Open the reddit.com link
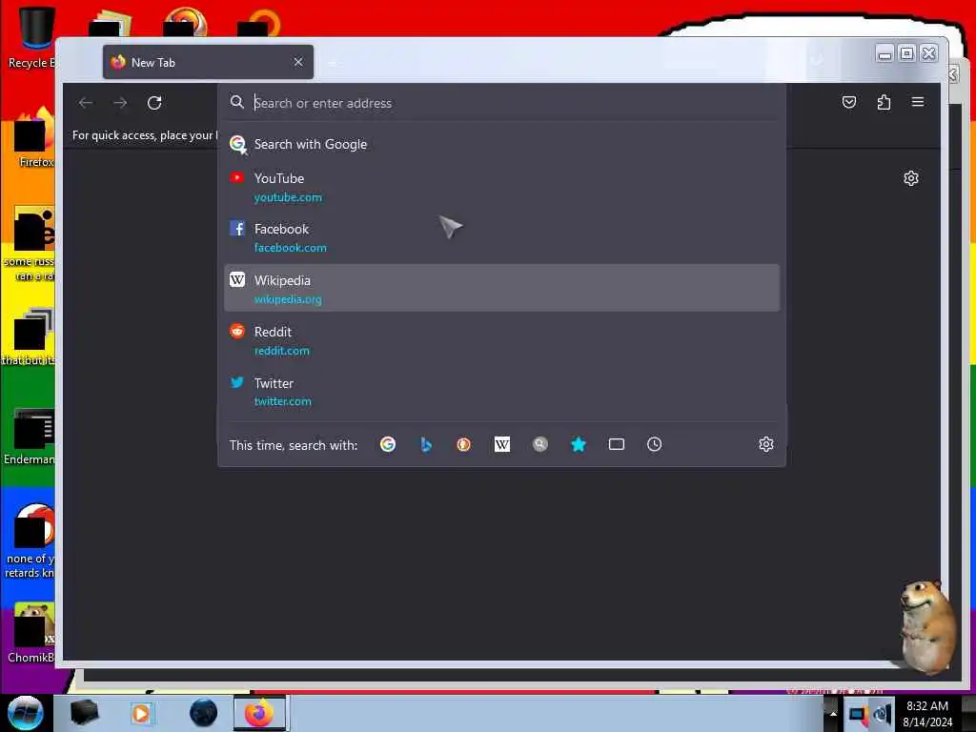The height and width of the screenshot is (732, 976). [x=281, y=351]
